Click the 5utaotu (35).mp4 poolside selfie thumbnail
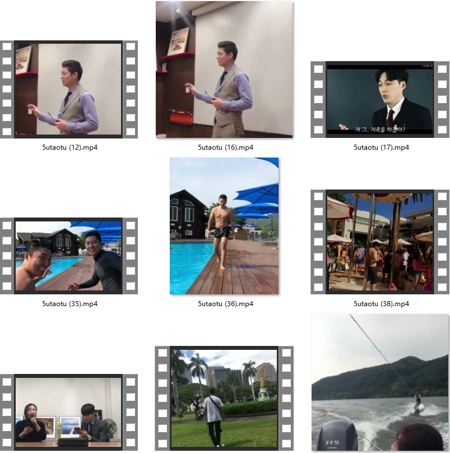This screenshot has height=453, width=450. pyautogui.click(x=68, y=256)
